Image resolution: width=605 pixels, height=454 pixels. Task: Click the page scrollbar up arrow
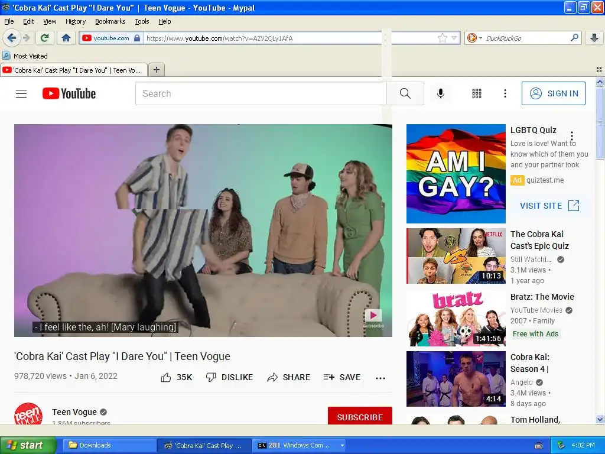[600, 82]
